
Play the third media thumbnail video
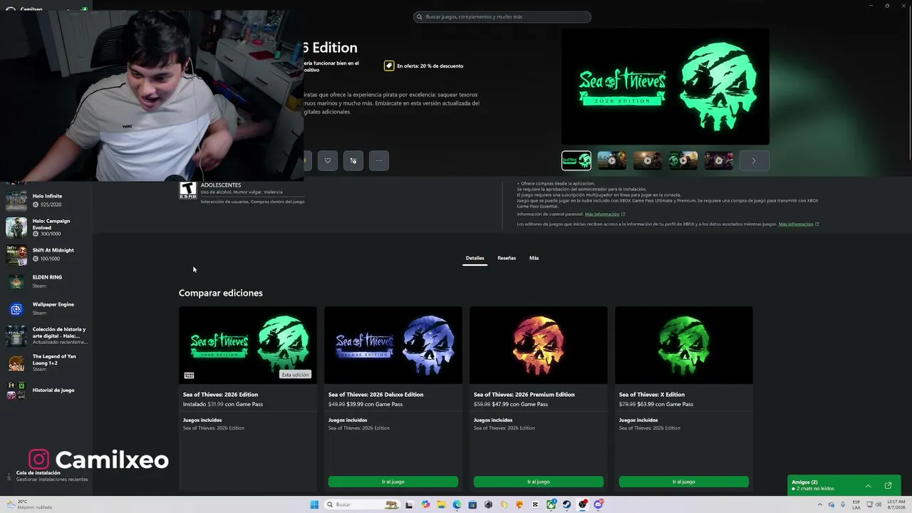[x=648, y=160]
